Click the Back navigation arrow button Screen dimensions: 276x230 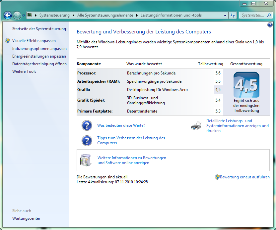8,16
